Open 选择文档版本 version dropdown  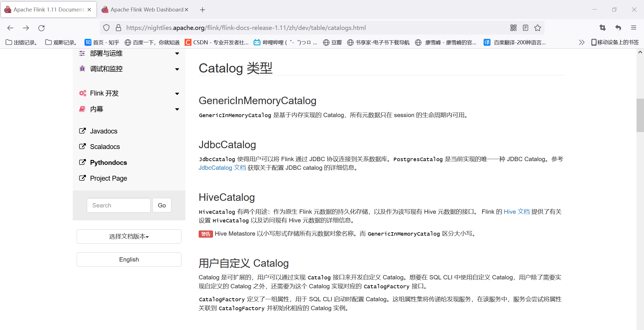(129, 236)
